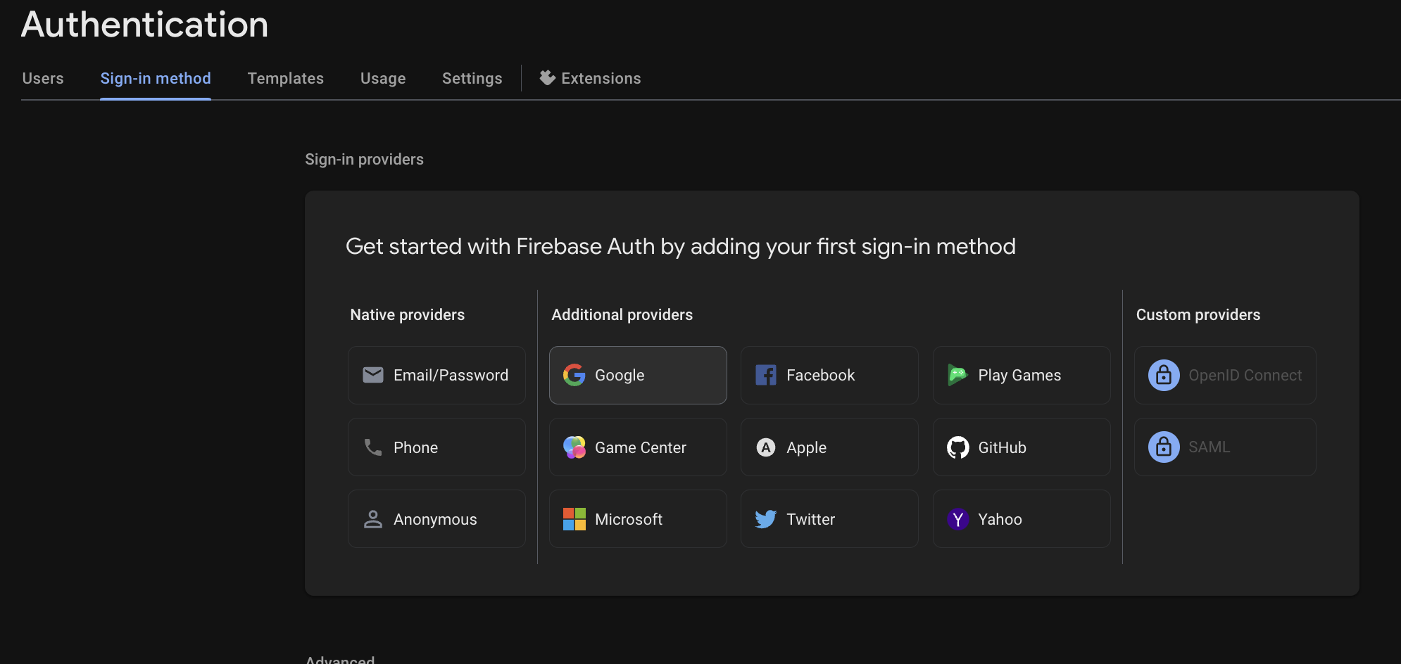
Task: Click the Anonymous person icon
Action: point(373,519)
